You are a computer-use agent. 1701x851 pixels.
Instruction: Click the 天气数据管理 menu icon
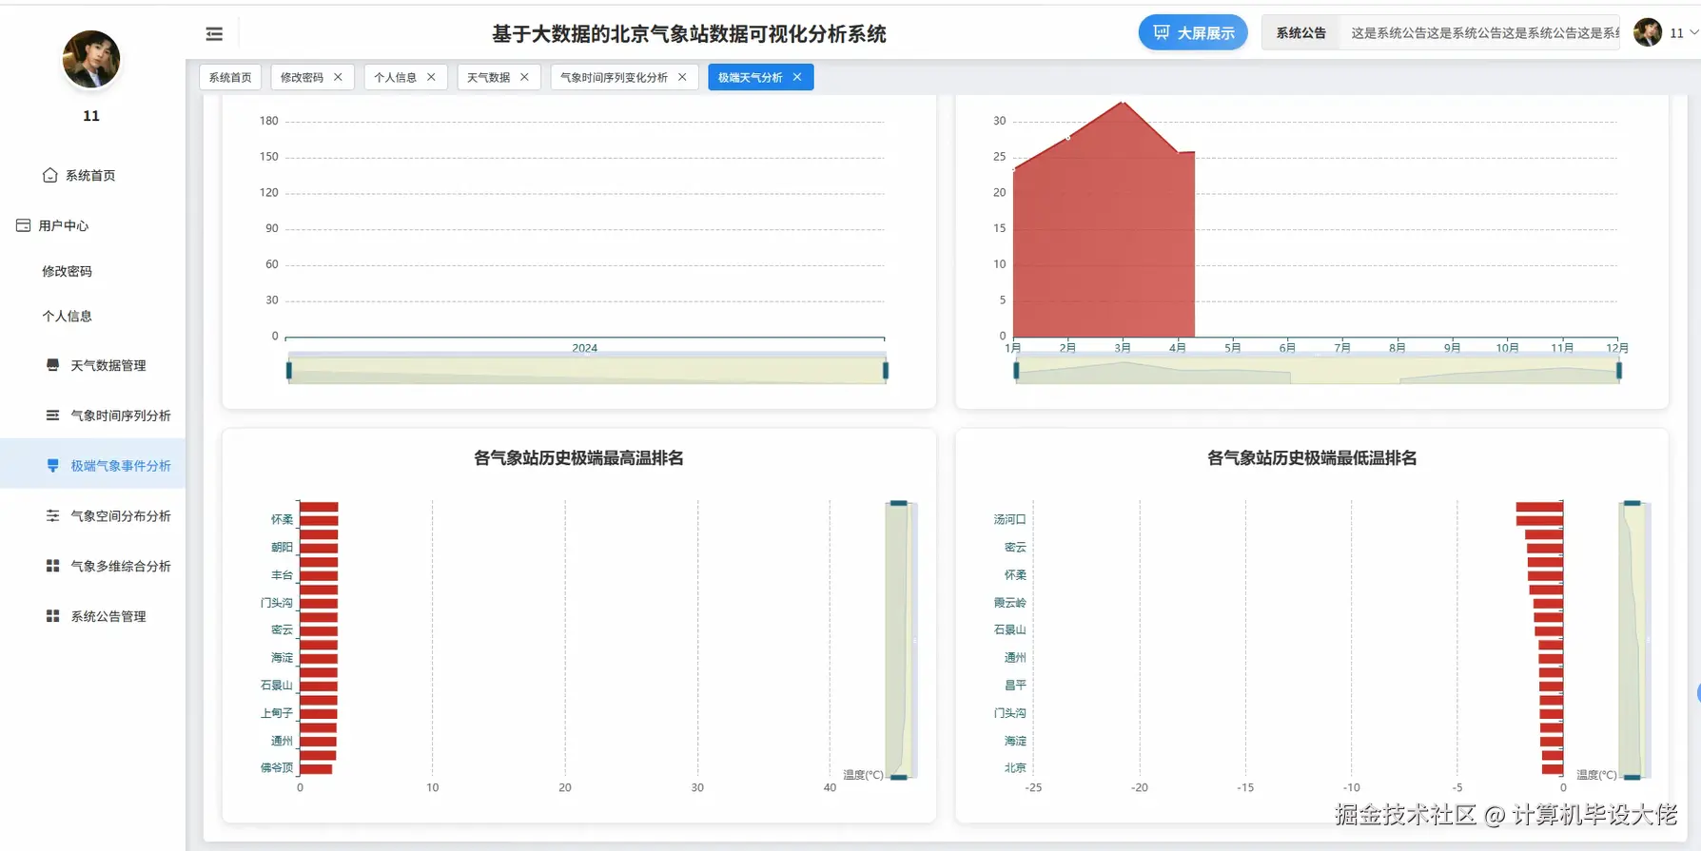[52, 365]
